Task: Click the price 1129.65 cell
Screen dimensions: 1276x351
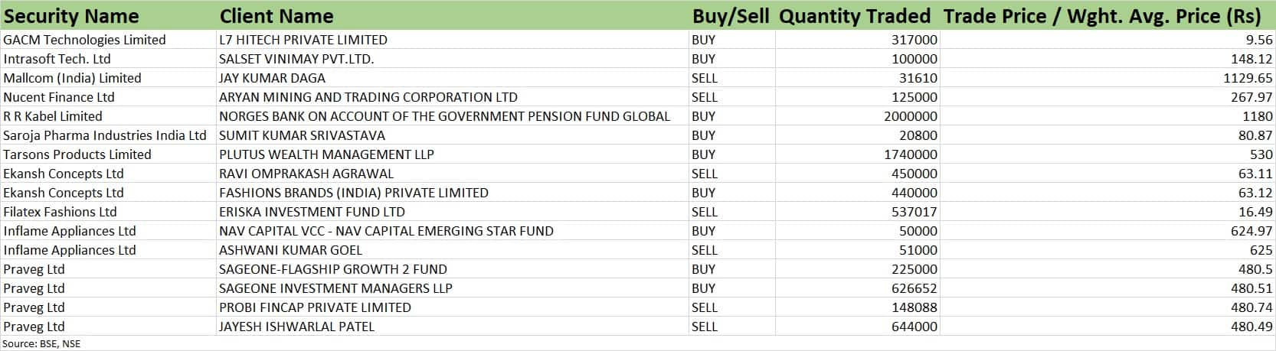Action: pyautogui.click(x=1248, y=78)
